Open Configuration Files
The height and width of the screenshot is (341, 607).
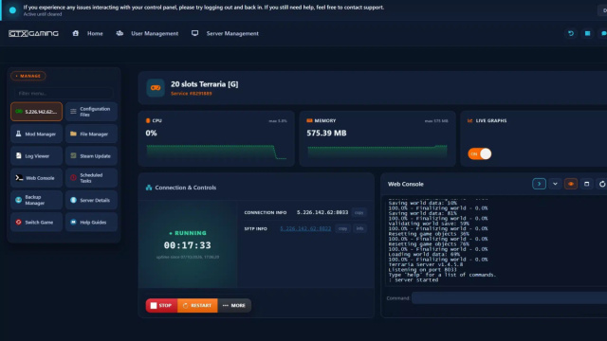(x=91, y=112)
